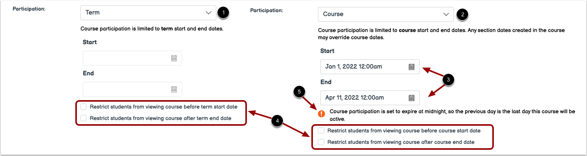Image resolution: width=587 pixels, height=156 pixels.
Task: Enable restrict viewing before term start date
Action: click(83, 106)
